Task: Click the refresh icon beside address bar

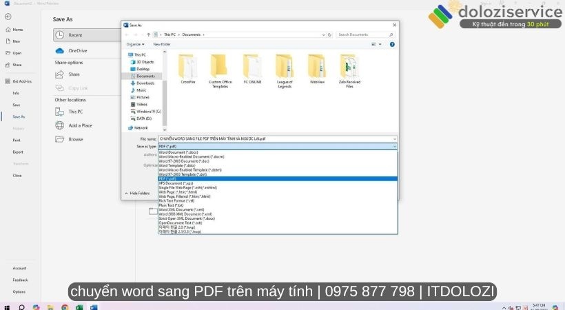Action: 329,35
